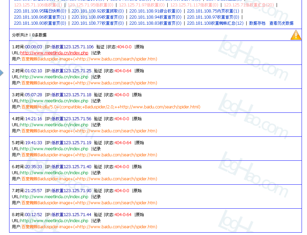Click 验证 for IP 123.125.71.90
Viewport: 307px width, 235px height.
click(x=98, y=191)
